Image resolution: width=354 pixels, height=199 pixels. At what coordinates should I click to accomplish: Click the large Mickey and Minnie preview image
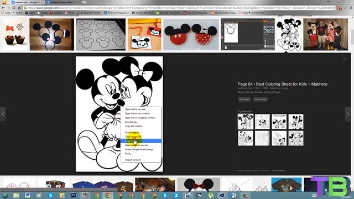click(119, 114)
